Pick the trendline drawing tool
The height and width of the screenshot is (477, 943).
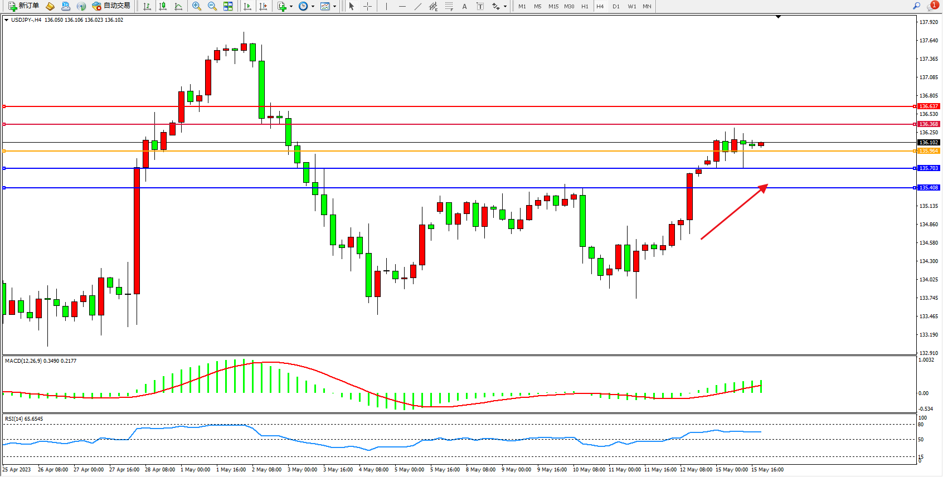pyautogui.click(x=417, y=6)
